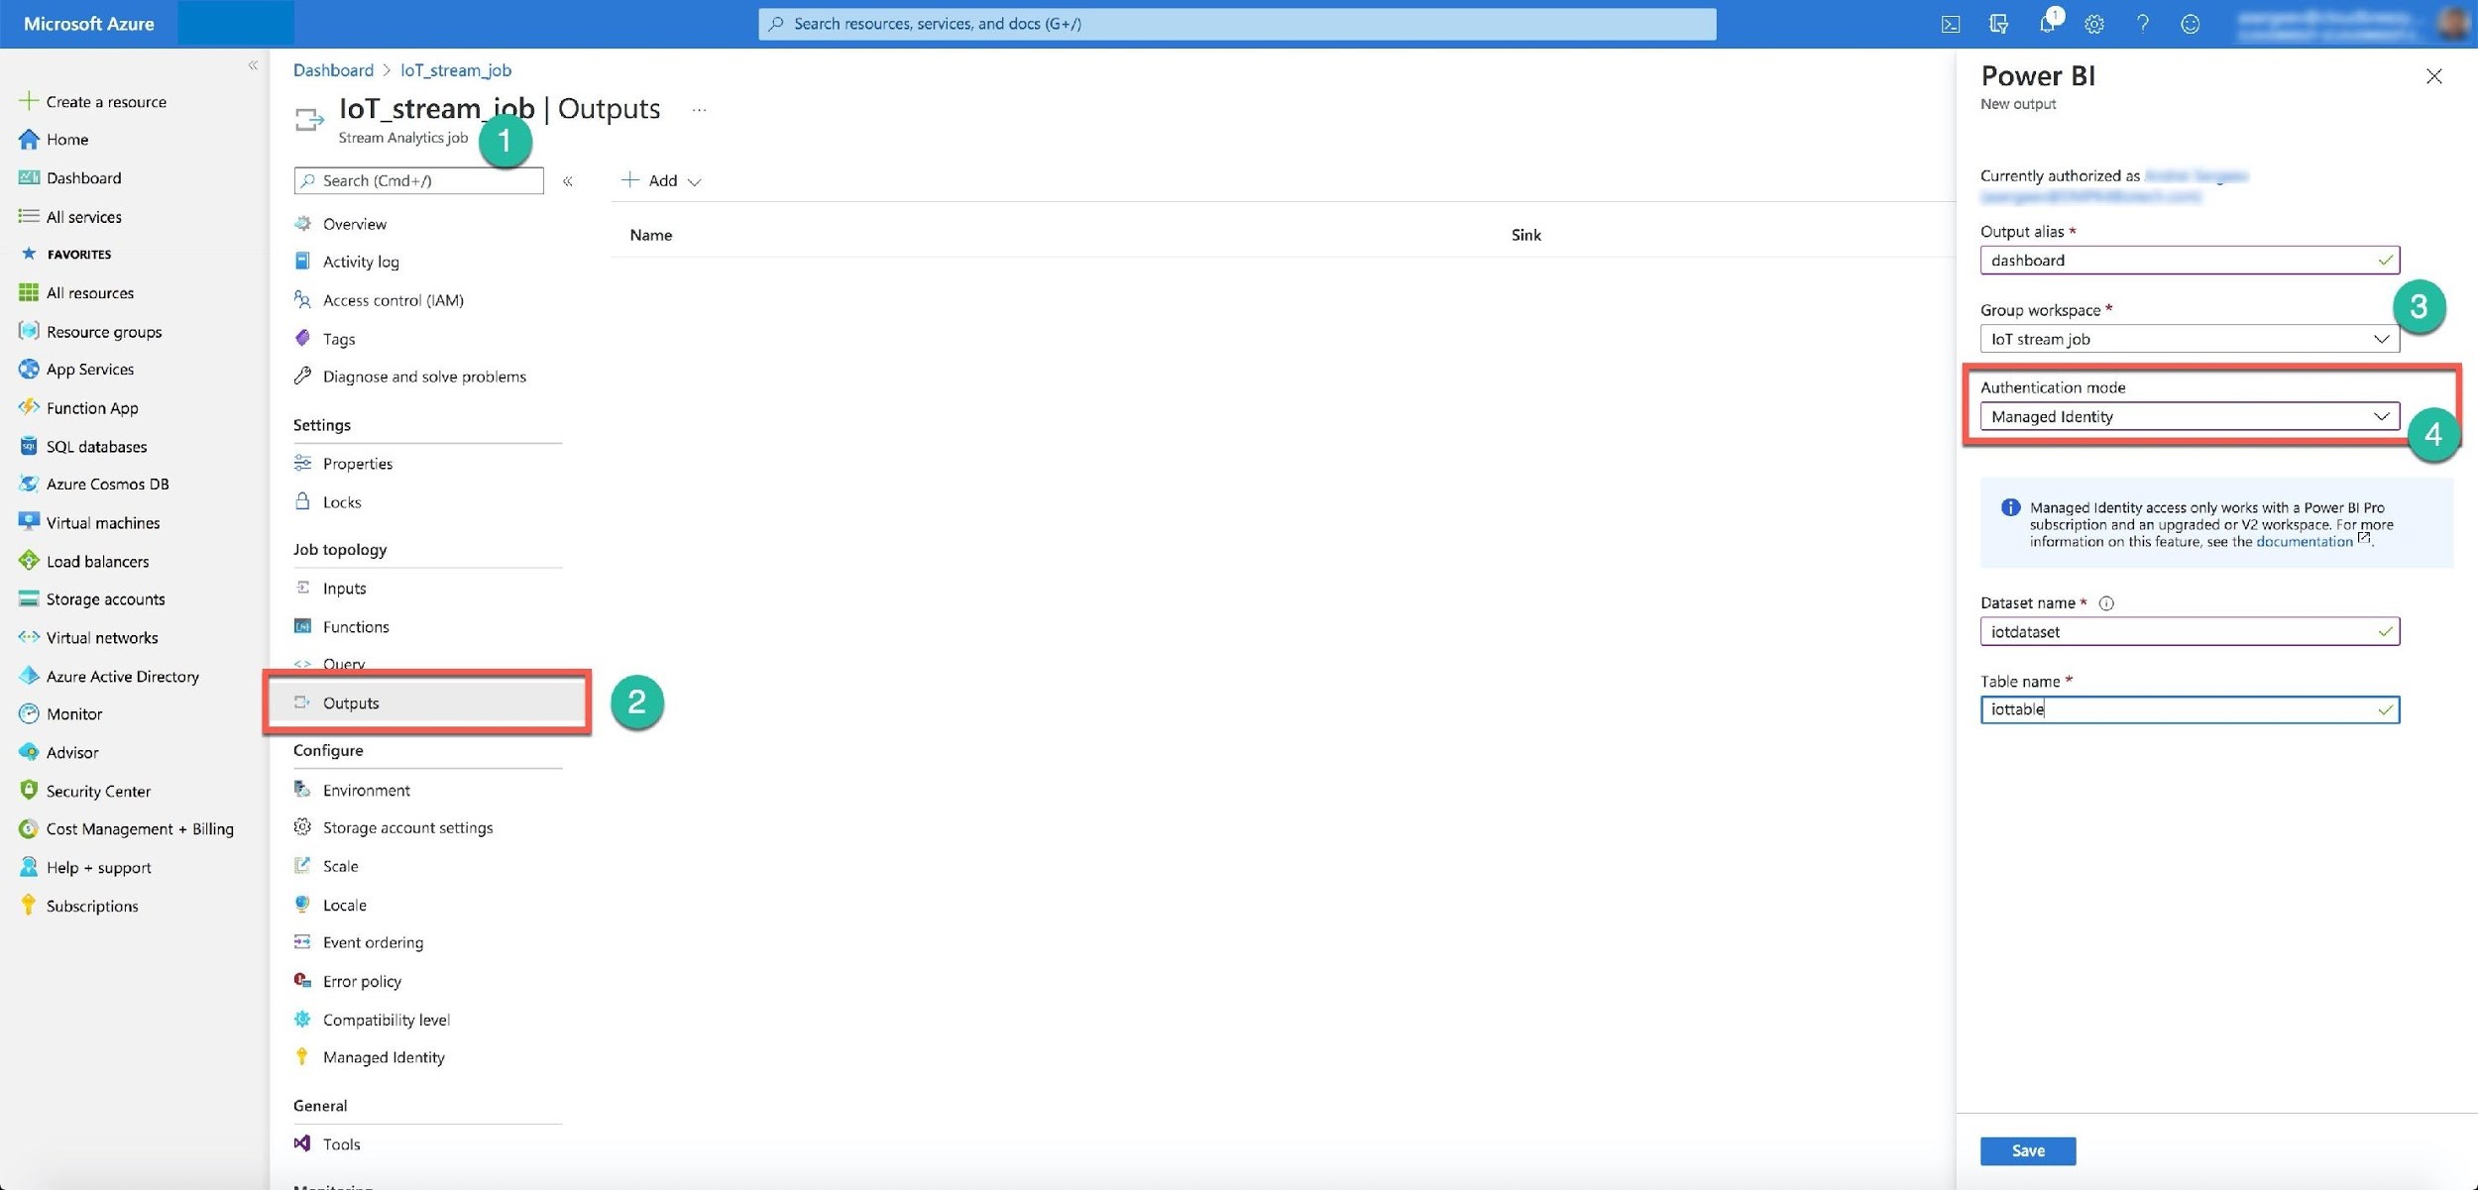Click the IoT_stream_job breadcrumb link
Viewport: 2478px width, 1190px height.
456,70
